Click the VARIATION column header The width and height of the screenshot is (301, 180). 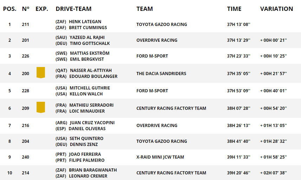click(276, 9)
